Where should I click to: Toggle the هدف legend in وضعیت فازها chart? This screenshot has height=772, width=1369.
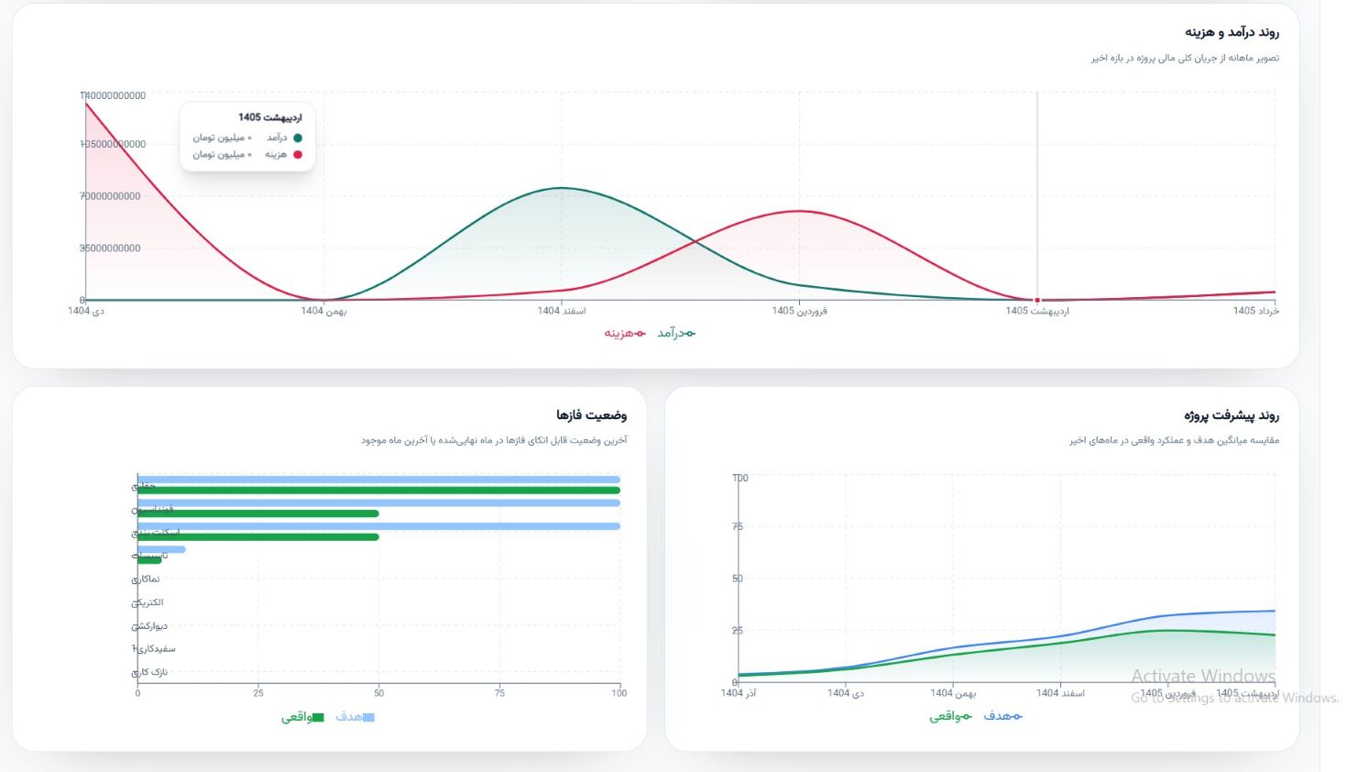click(355, 717)
